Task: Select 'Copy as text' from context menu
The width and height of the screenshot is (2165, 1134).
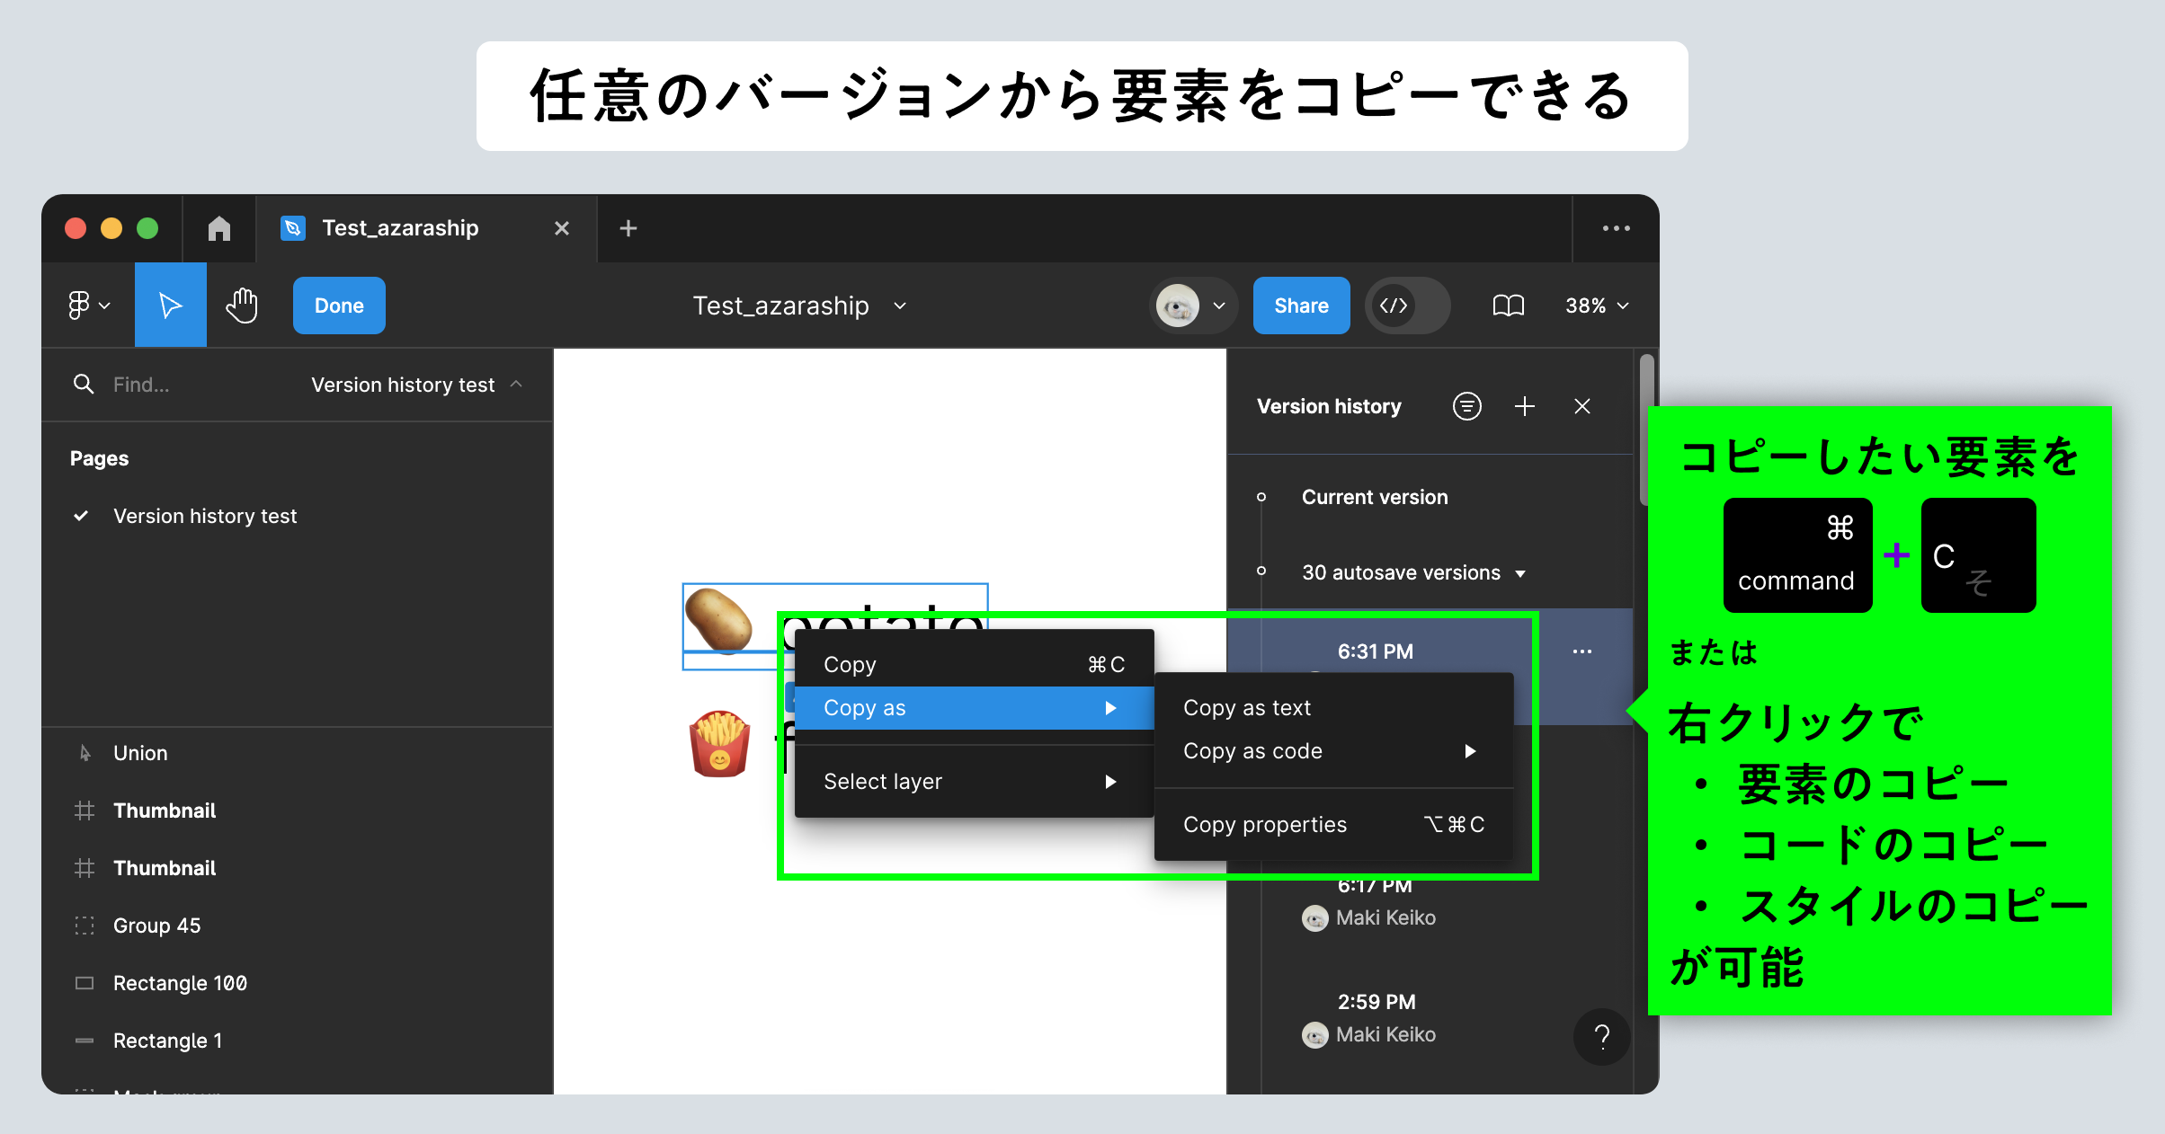Action: click(1246, 706)
